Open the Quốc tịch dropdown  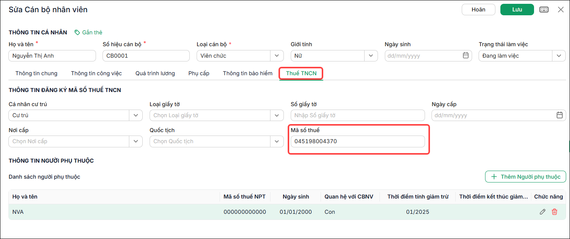(277, 141)
